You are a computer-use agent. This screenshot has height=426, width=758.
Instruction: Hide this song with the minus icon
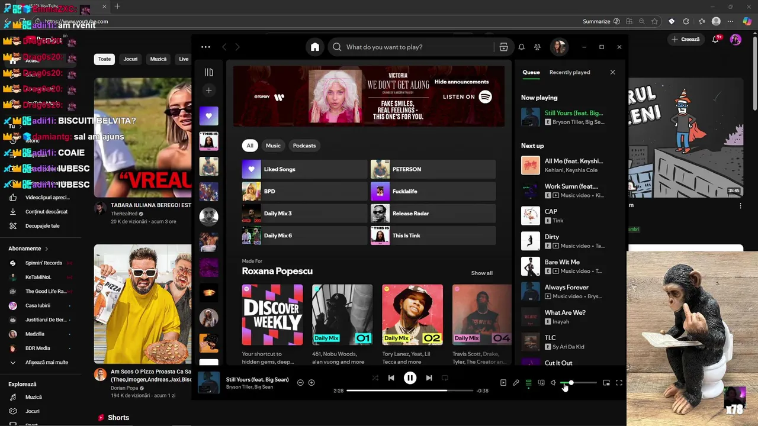tap(300, 382)
